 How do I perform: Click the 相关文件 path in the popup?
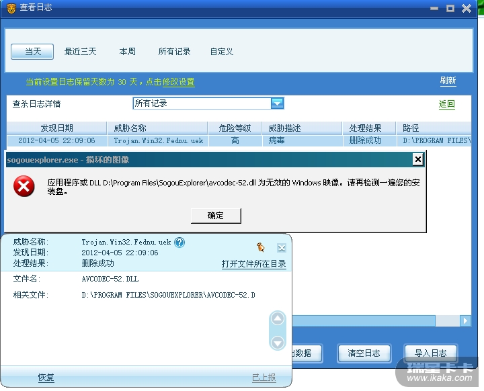[x=168, y=295]
